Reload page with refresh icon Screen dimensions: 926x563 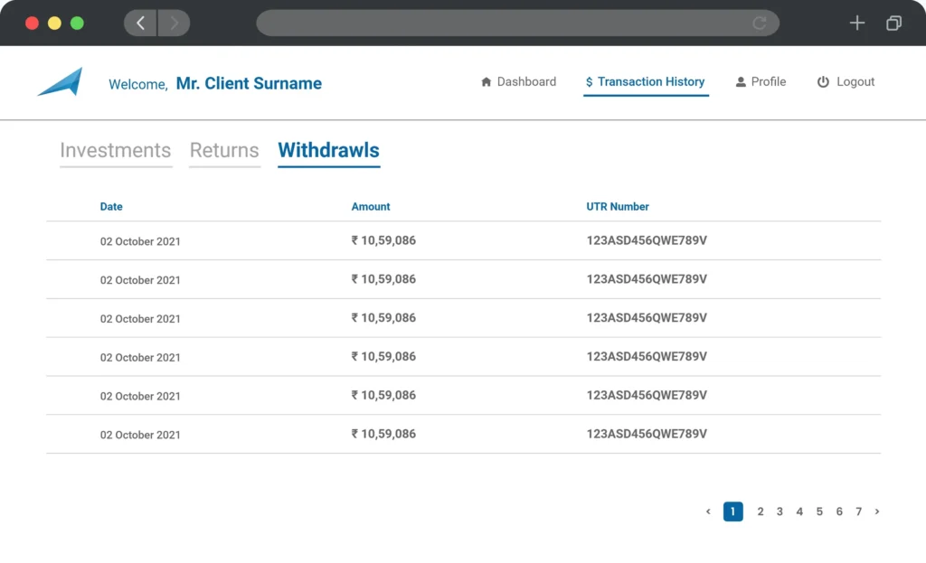coord(760,23)
